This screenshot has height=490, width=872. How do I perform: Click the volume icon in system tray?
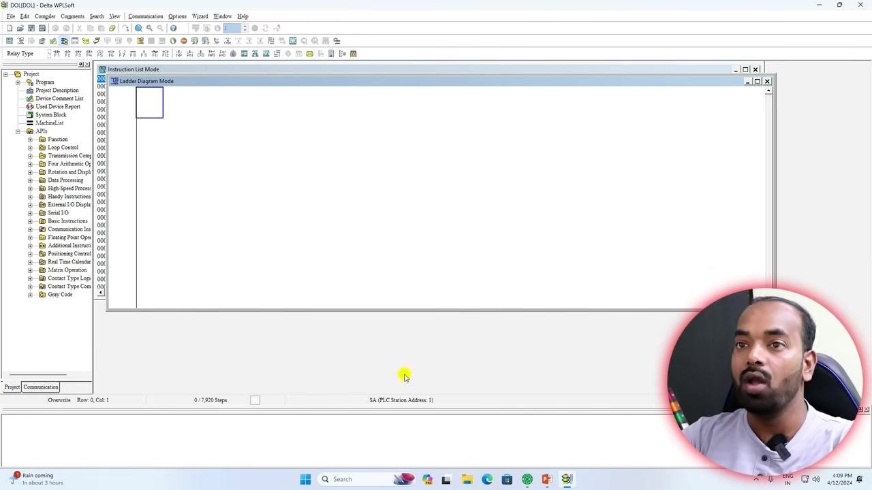(x=816, y=479)
